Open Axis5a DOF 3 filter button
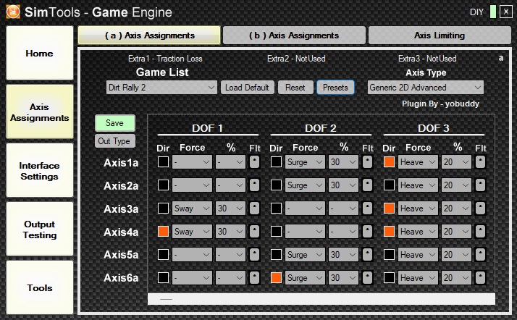517x320 pixels. tap(480, 254)
